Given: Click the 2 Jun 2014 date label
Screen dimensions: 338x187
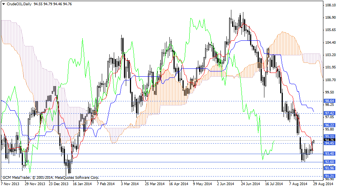Looking at the screenshot, I should click(x=226, y=184).
